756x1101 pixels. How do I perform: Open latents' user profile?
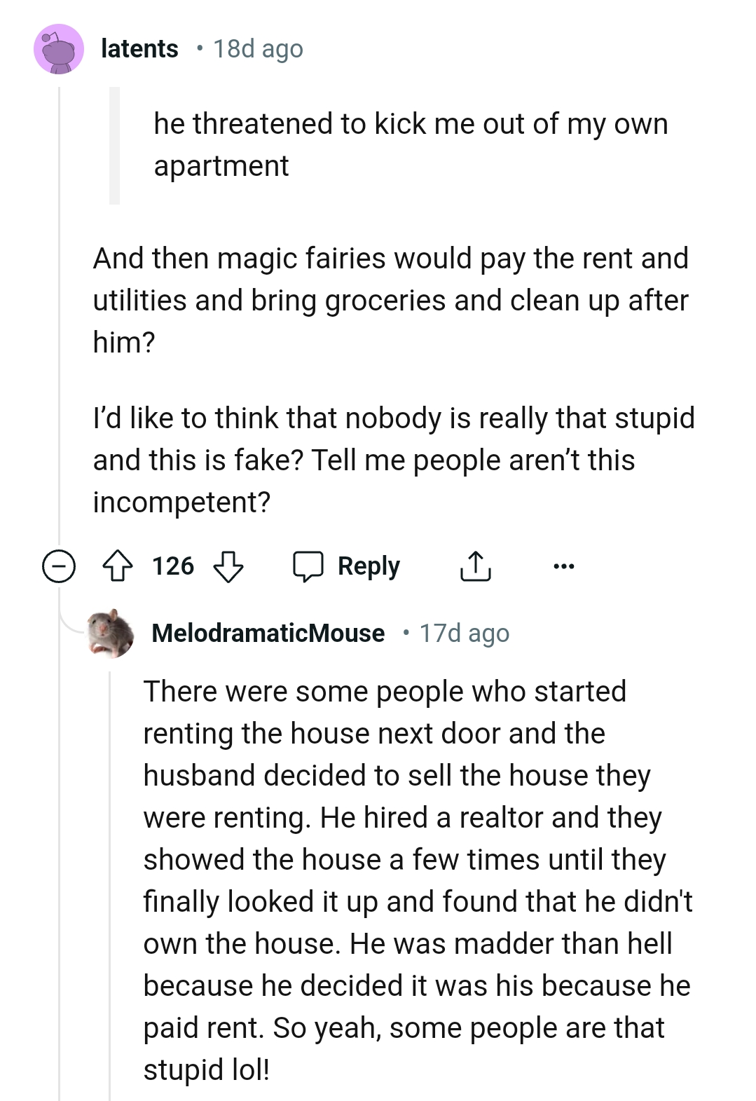pos(137,48)
